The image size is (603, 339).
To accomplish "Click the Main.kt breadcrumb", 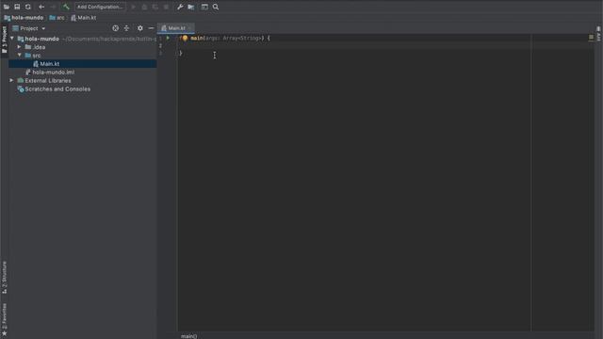I will pyautogui.click(x=84, y=18).
